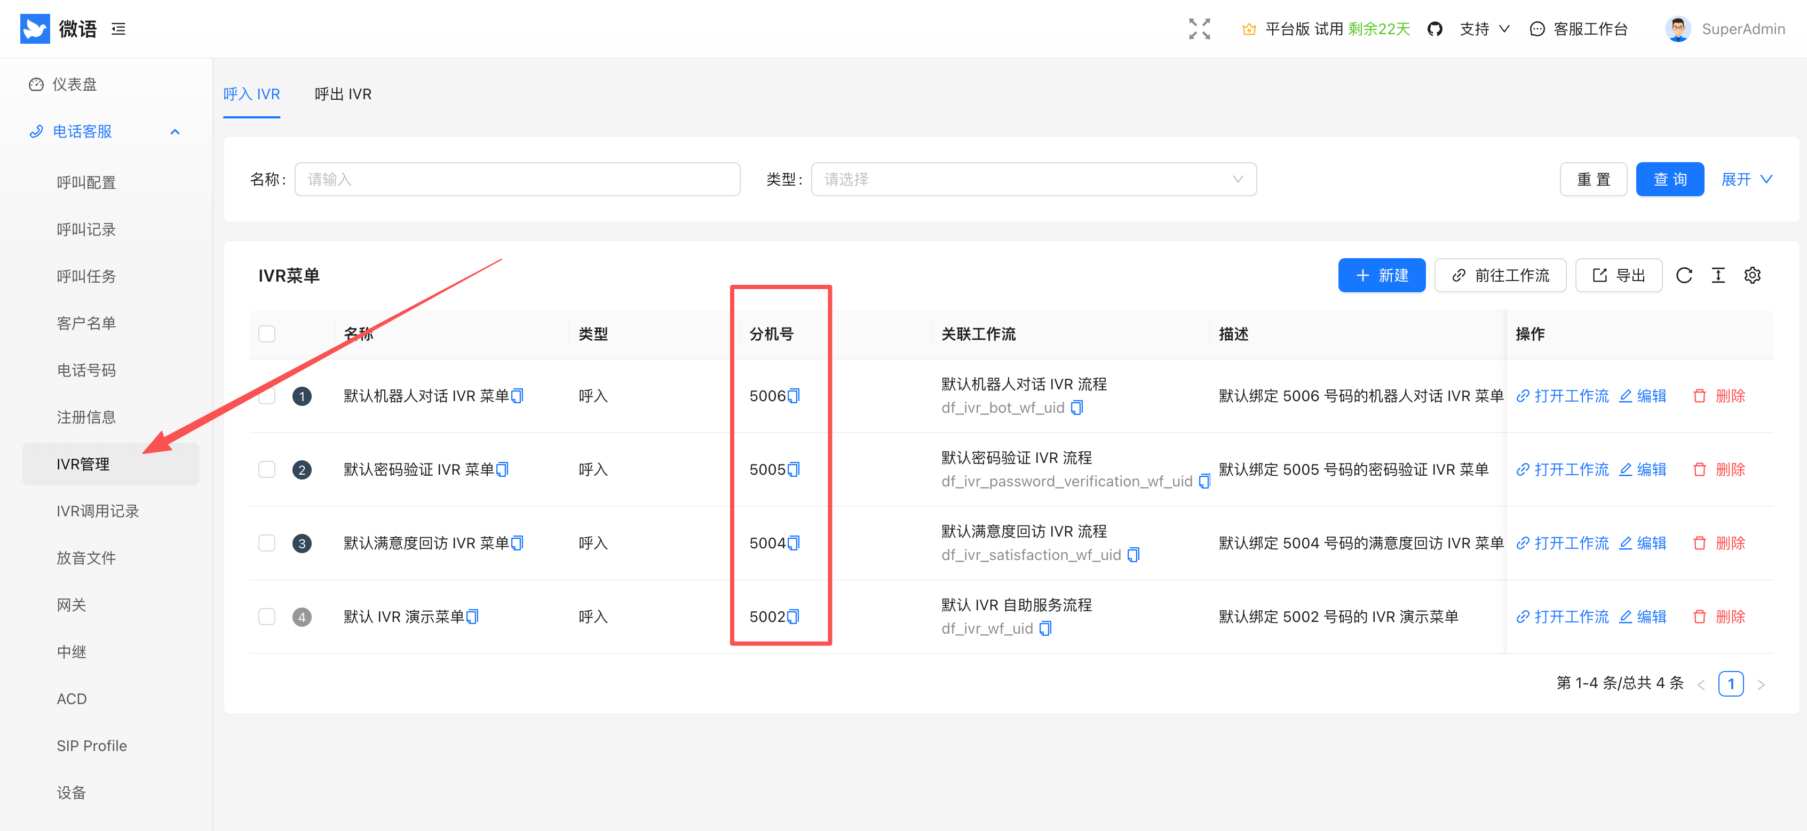Click the 微语 bird logo

(x=35, y=29)
